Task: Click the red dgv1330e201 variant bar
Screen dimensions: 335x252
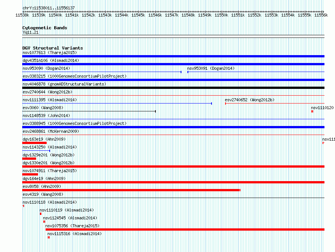Action: click(x=173, y=166)
